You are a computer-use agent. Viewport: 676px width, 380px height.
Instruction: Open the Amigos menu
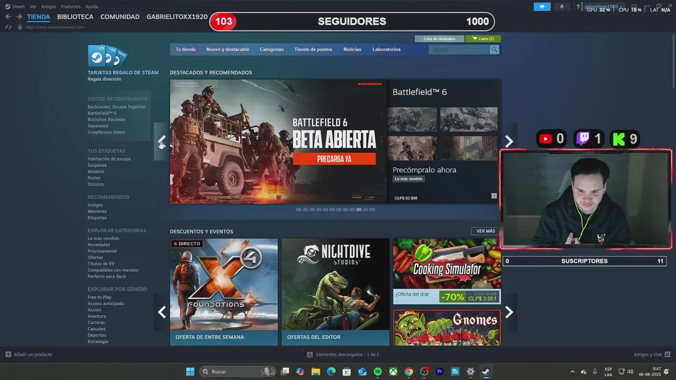(x=49, y=7)
